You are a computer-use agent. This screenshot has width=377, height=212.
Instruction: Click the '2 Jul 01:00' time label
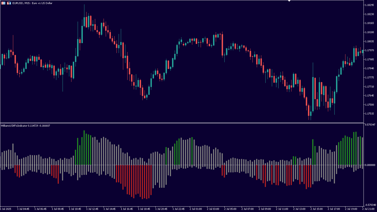[196, 209]
